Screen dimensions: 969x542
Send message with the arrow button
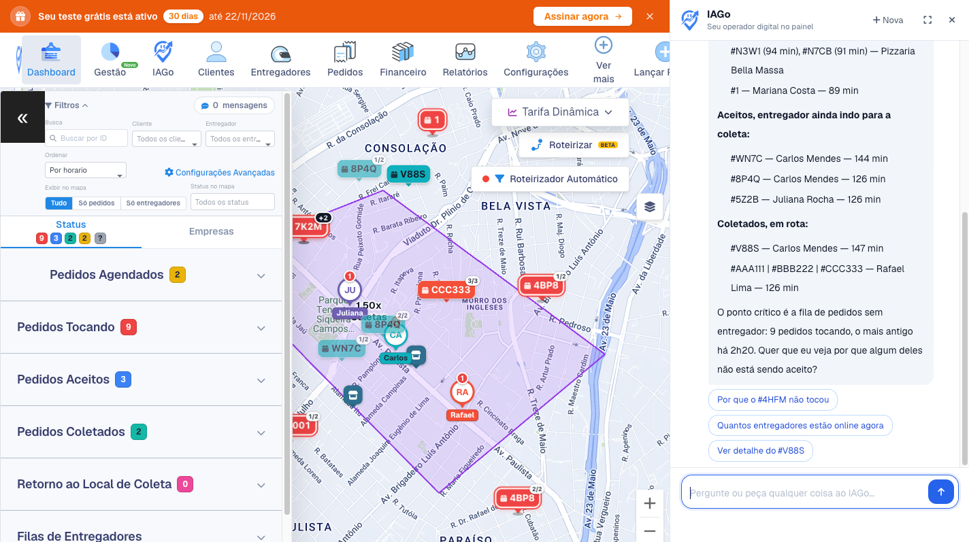click(941, 492)
